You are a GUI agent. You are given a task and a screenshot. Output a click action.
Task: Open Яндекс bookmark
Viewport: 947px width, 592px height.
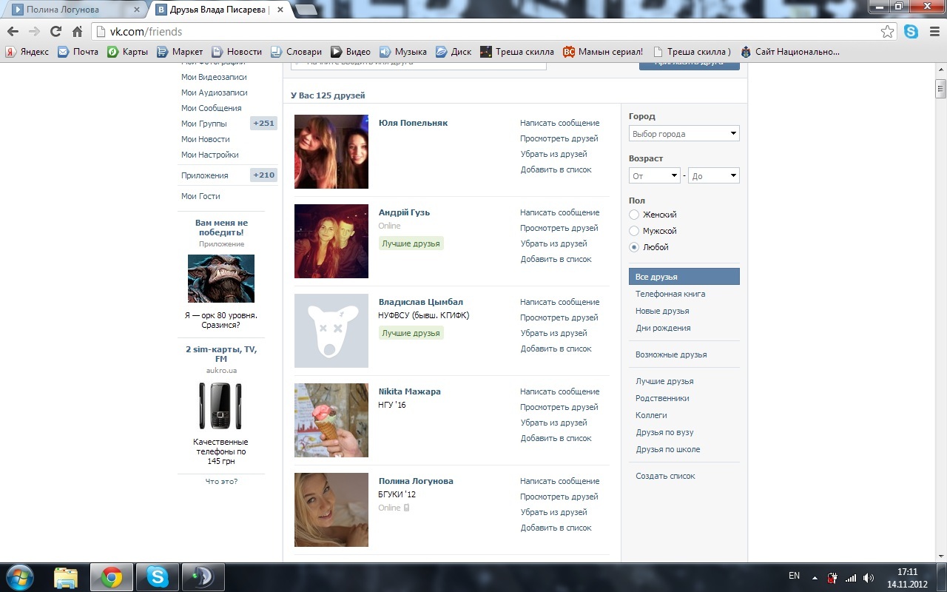tap(27, 52)
